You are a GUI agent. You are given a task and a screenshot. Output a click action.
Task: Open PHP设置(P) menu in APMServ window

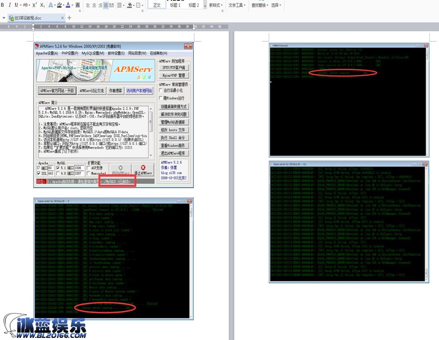tap(70, 53)
